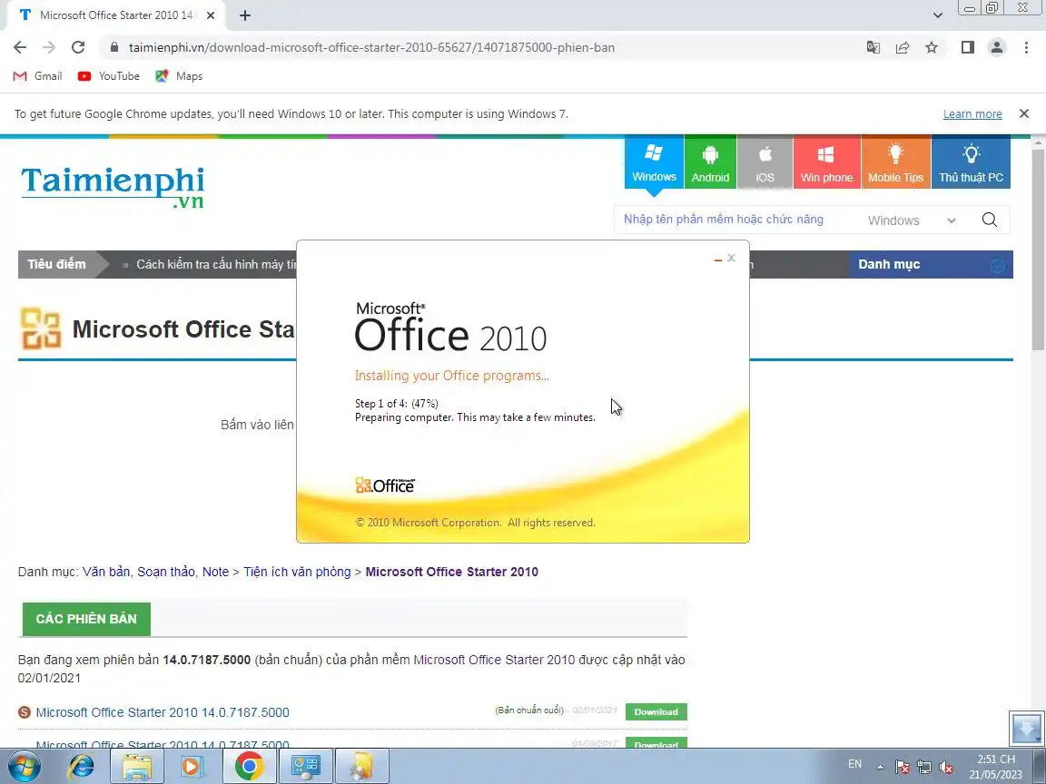This screenshot has height=784, width=1046.
Task: Select the Windows category tab
Action: [x=654, y=162]
